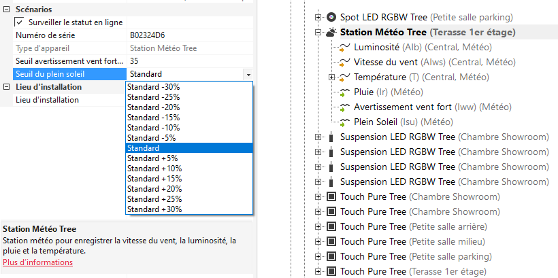
Task: Collapse the Lieu d'installation section
Action: tap(6, 87)
